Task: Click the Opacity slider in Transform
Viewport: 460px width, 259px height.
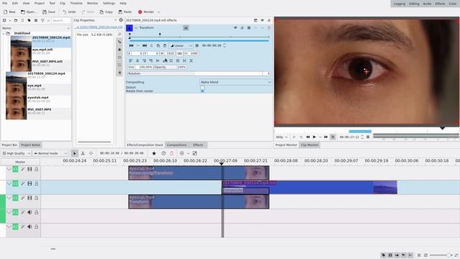Action: [170, 67]
